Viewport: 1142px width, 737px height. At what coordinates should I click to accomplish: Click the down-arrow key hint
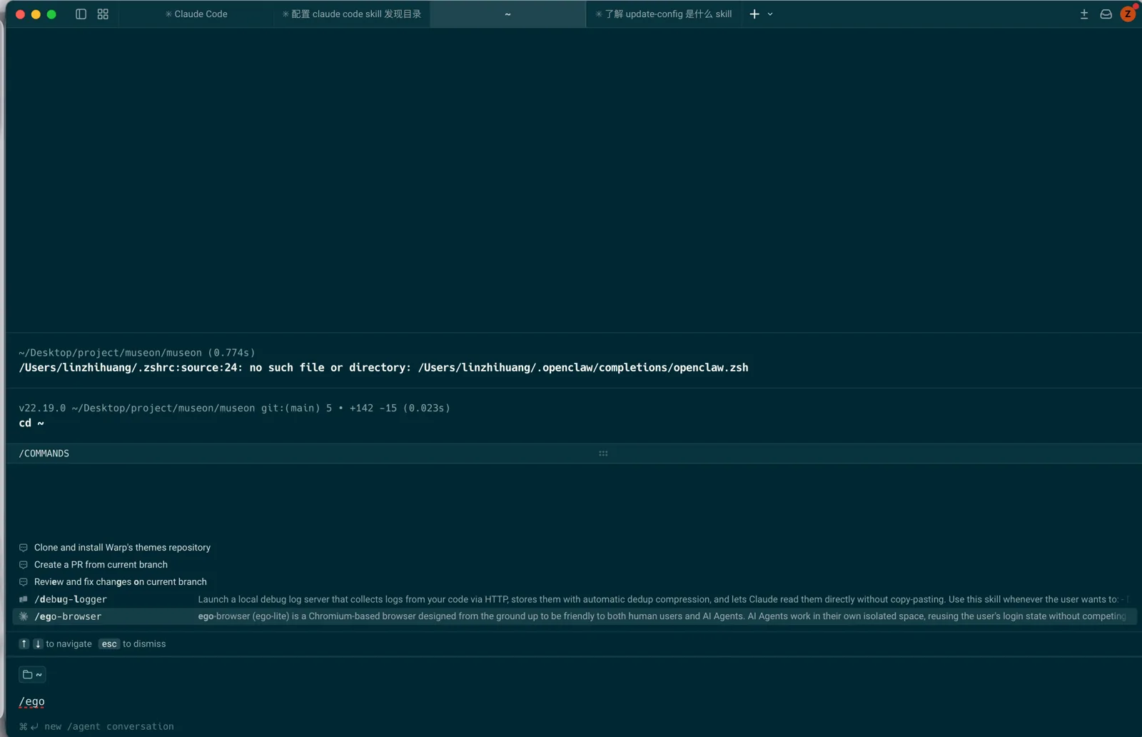38,644
